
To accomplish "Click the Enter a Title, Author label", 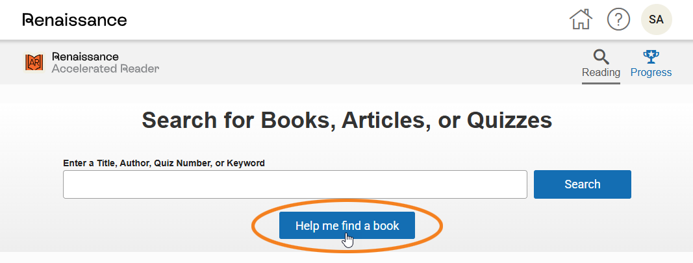I will pyautogui.click(x=164, y=164).
